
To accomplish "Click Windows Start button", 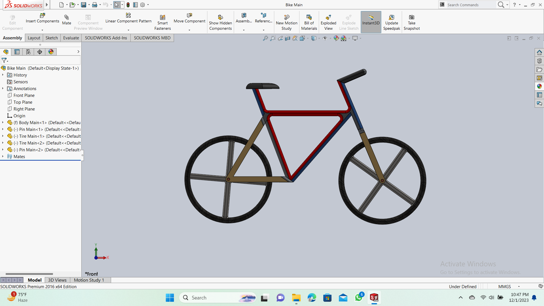I will pyautogui.click(x=170, y=297).
